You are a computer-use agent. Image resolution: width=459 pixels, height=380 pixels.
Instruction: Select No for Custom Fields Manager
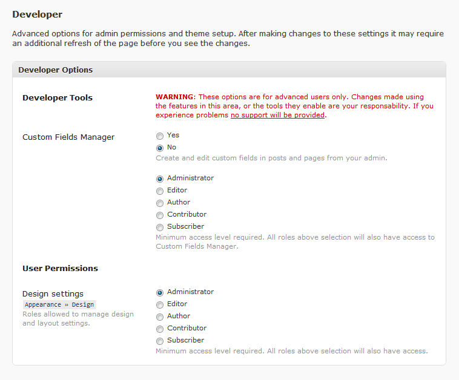[x=160, y=148]
